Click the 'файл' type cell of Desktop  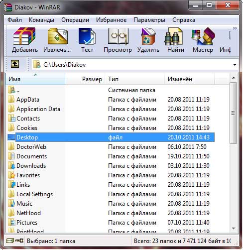[115, 137]
